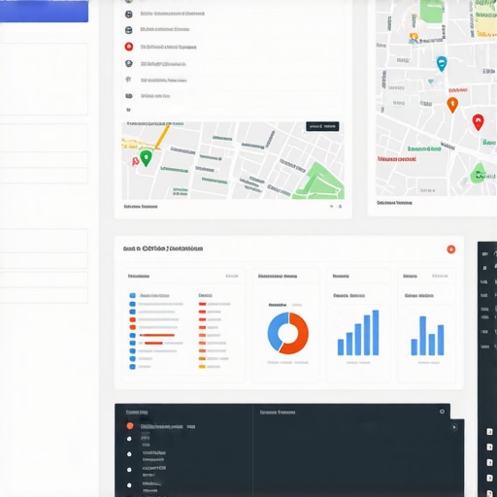Click the grey link at the top-right of the checklist card

click(x=232, y=276)
